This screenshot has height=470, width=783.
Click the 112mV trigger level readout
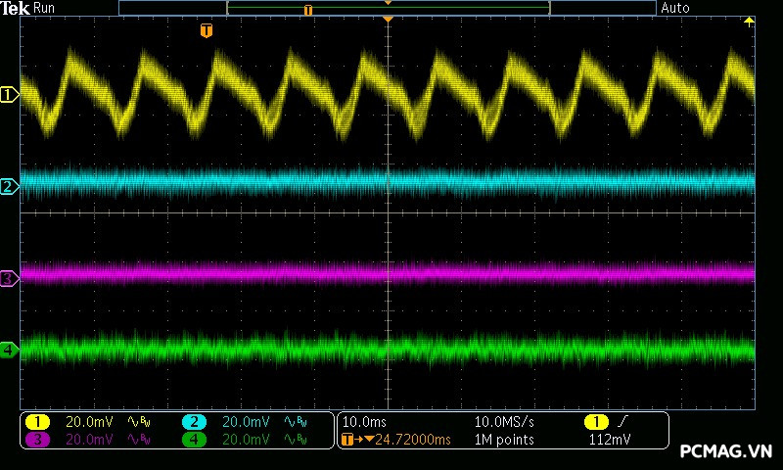click(x=610, y=440)
